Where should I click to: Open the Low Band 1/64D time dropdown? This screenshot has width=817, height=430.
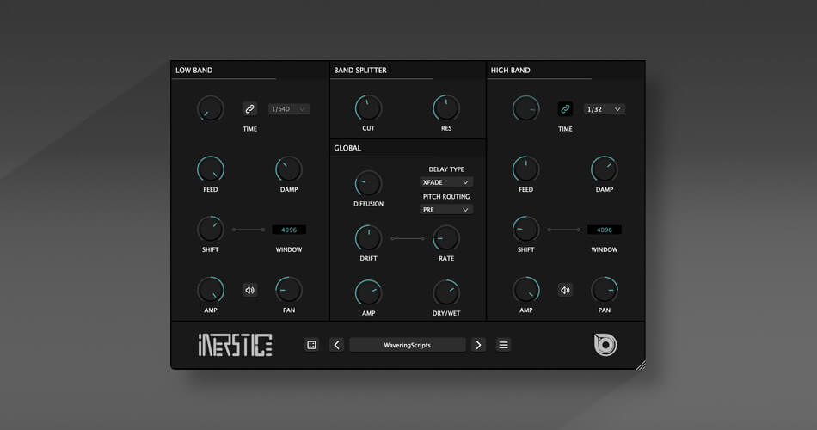[x=289, y=109]
